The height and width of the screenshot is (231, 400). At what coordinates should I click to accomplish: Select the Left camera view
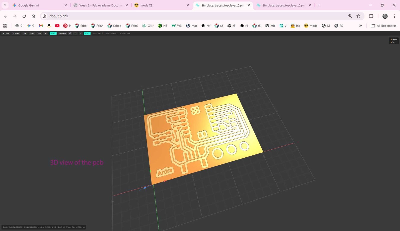coord(39,33)
